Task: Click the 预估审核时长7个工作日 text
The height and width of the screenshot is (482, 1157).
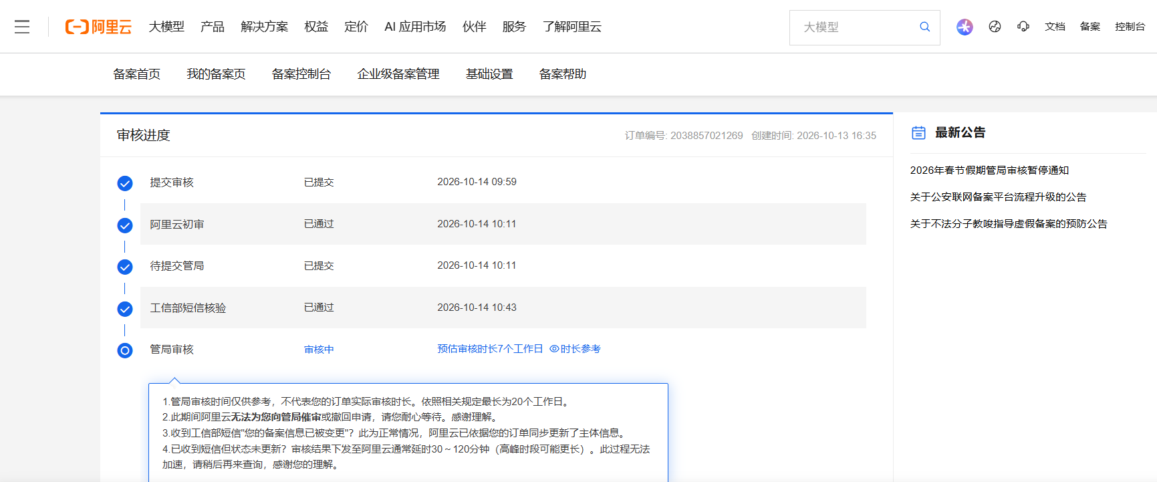Action: point(490,349)
